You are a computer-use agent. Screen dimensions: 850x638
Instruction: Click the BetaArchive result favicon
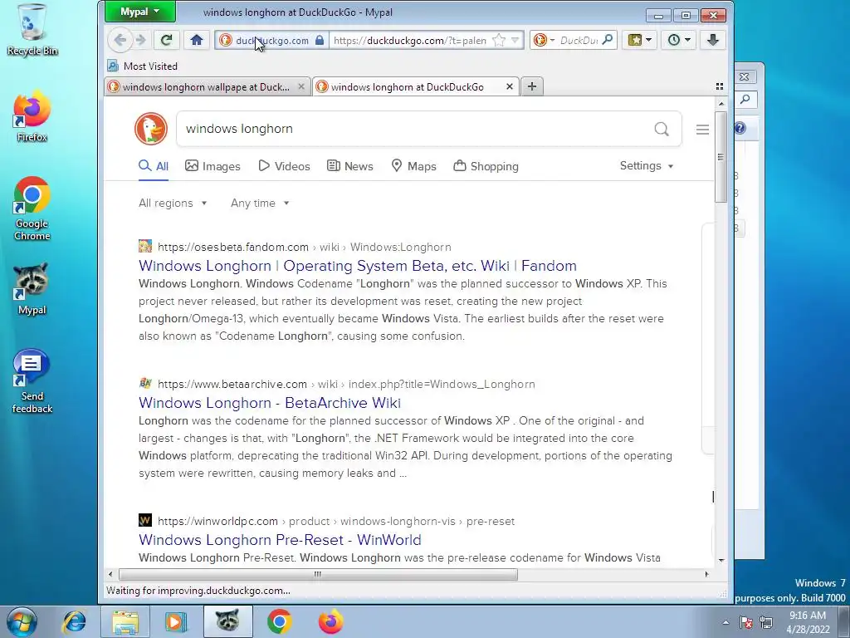144,383
